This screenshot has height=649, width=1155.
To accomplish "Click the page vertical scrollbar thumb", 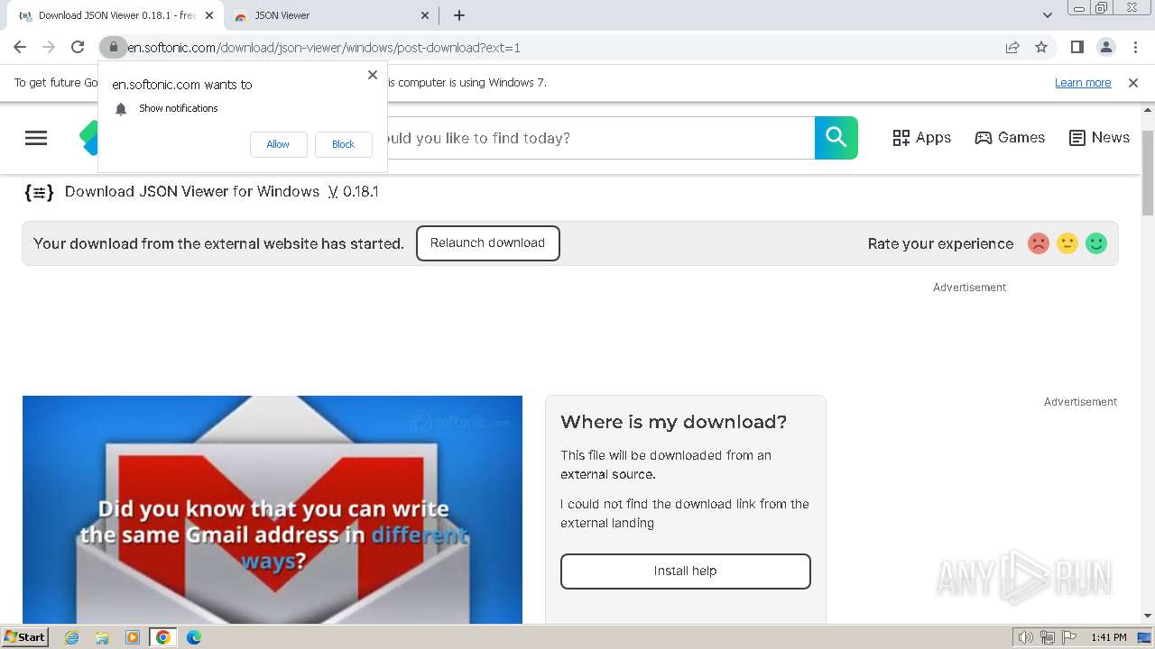I will (x=1148, y=171).
